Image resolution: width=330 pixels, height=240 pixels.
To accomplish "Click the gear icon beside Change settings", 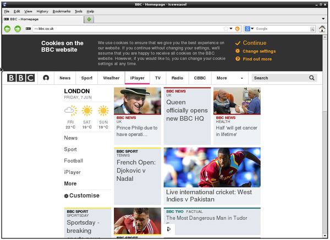I will point(238,51).
